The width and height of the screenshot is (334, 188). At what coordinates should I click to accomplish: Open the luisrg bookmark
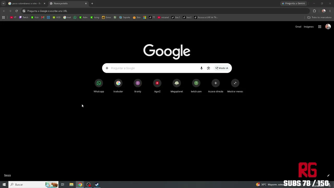pos(95,17)
